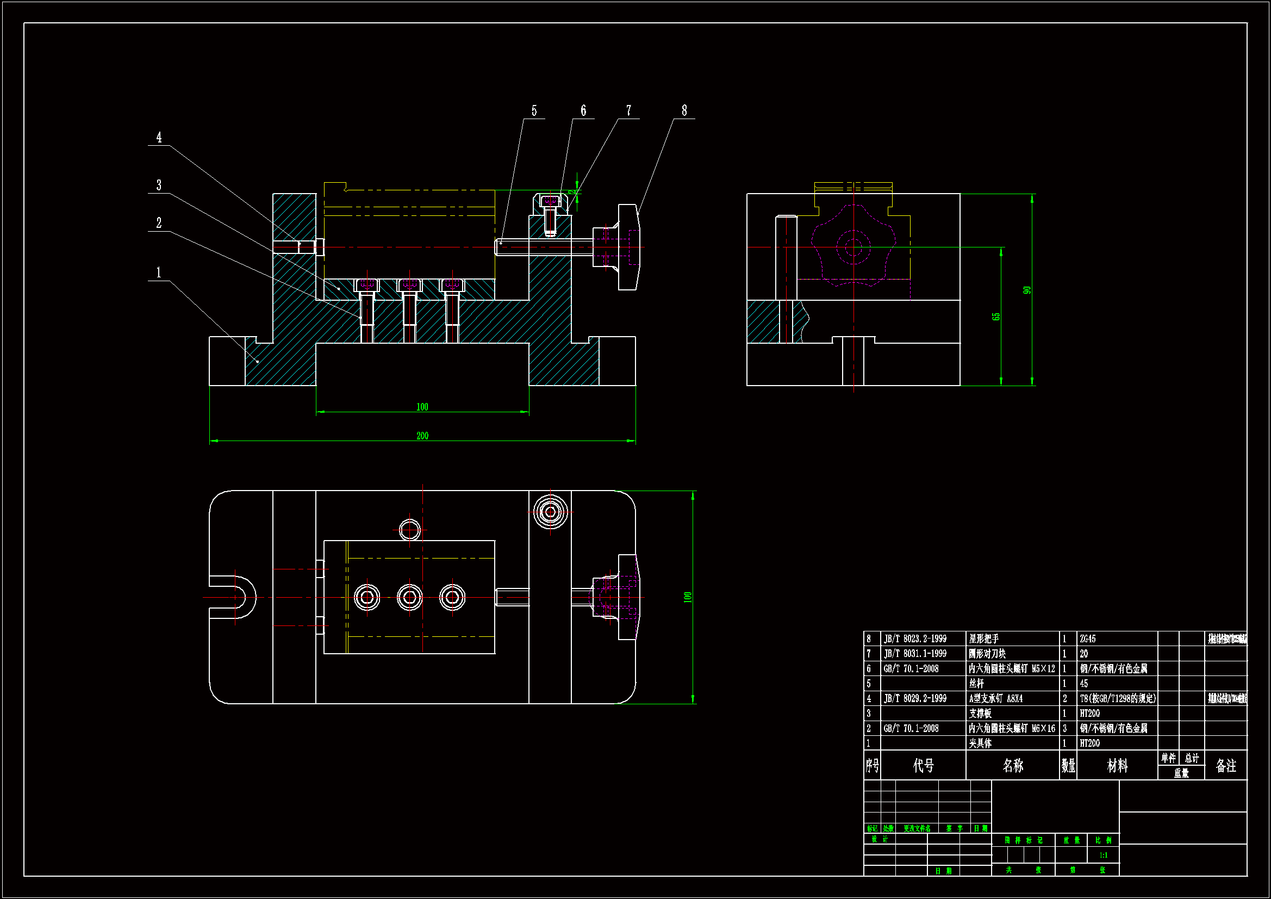
Task: Click the 更改文件名 title block cell
Action: tap(917, 829)
